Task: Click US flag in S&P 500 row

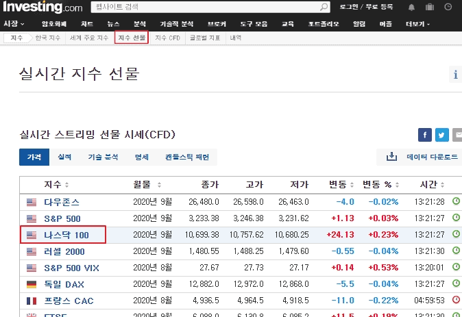Action: 32,218
